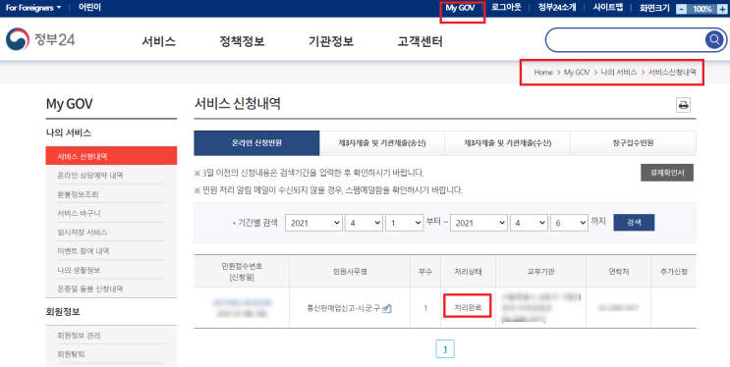Click 서비스신청내역 in breadcrumb
The height and width of the screenshot is (367, 730).
coord(672,73)
